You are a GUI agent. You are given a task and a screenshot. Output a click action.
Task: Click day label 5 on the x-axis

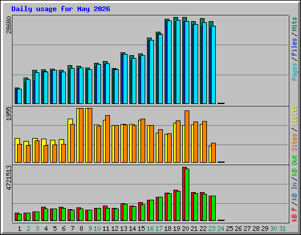[55, 229]
